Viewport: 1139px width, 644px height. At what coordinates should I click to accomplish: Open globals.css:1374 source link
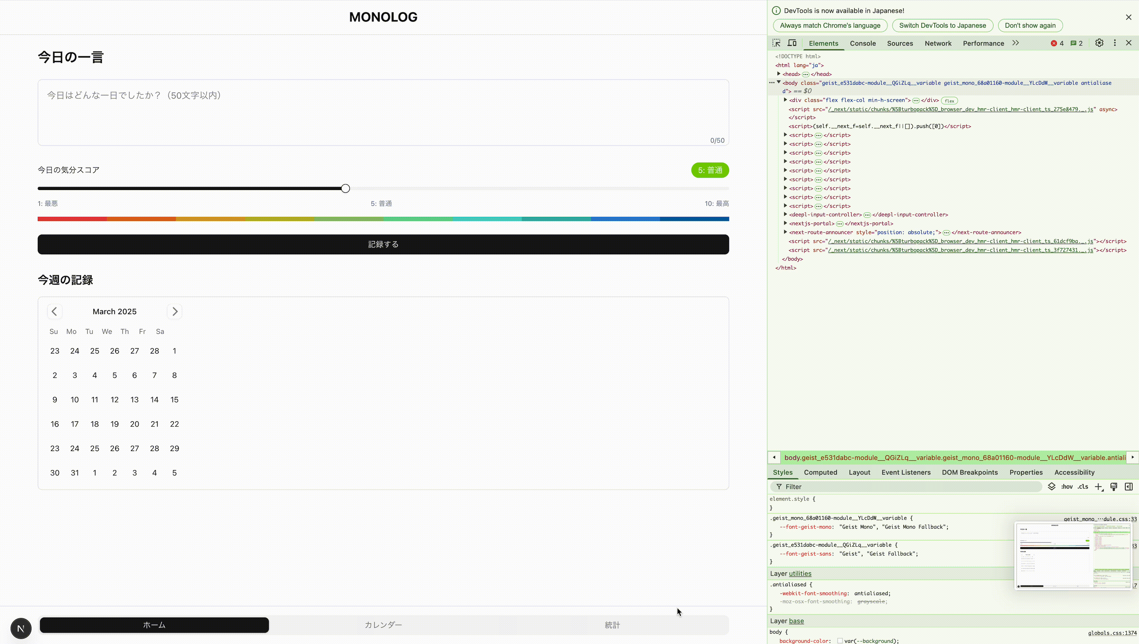[x=1112, y=633]
